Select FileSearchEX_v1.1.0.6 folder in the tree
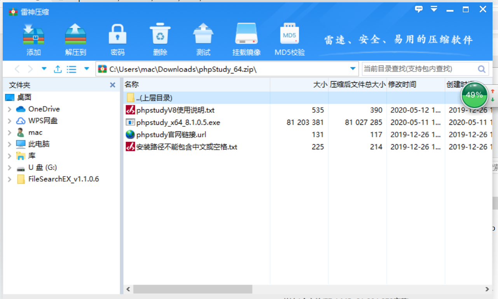This screenshot has width=498, height=299. 64,179
